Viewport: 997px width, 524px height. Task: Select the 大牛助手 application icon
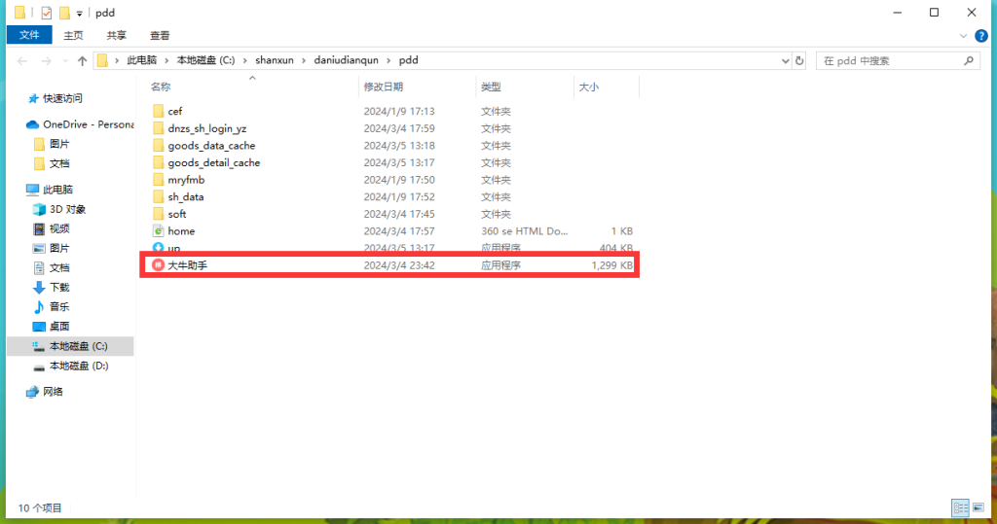pos(159,264)
